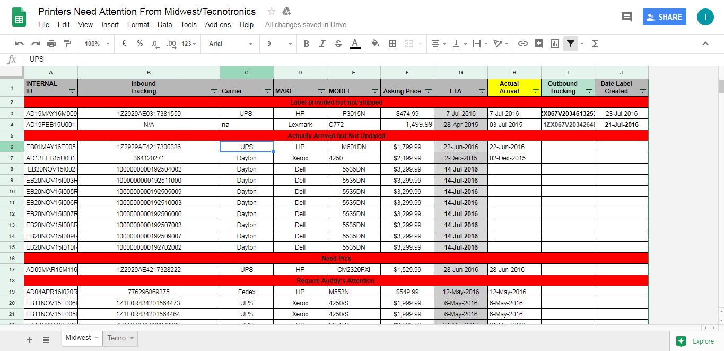Image resolution: width=724 pixels, height=351 pixels.
Task: Open the comments icon beside Share
Action: click(x=627, y=17)
